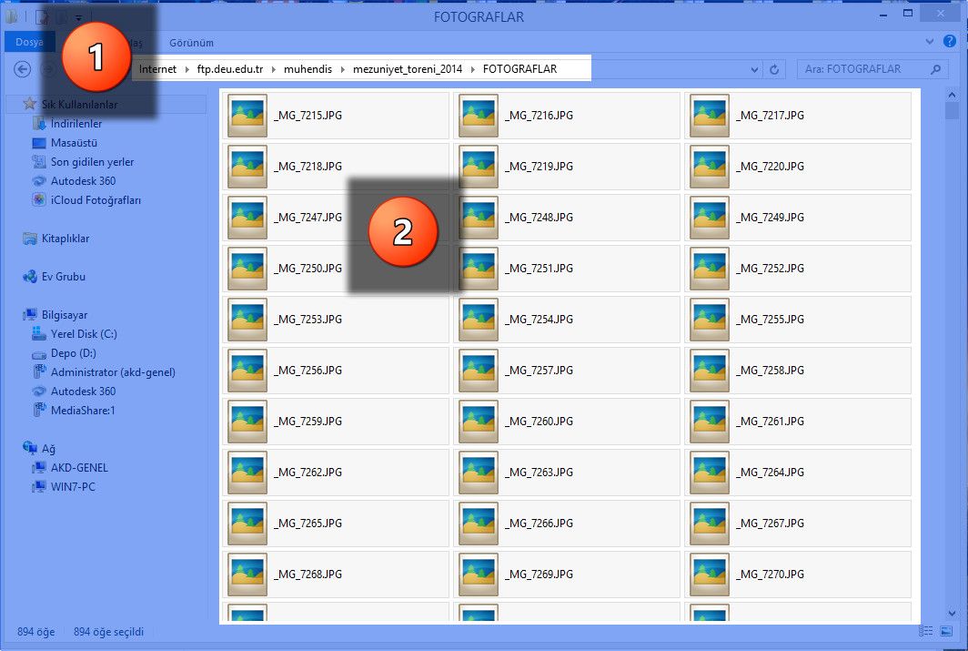Open Masaüstü in the navigation pane

74,143
